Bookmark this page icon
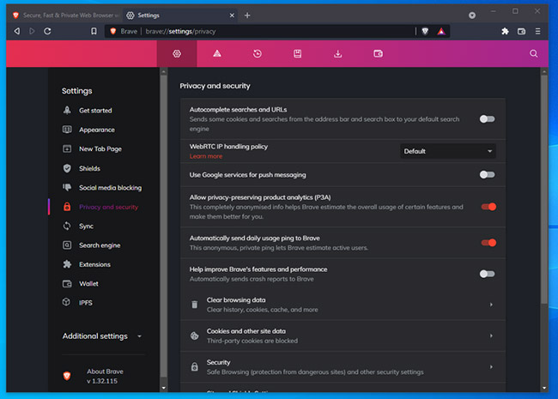 (x=94, y=31)
